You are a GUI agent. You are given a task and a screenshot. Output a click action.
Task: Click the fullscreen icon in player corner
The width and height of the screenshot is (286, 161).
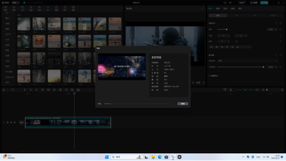(204, 83)
